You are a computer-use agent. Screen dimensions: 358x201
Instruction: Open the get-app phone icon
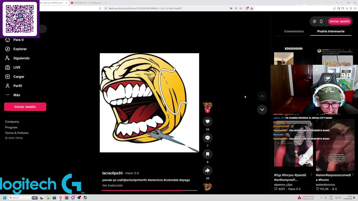tap(321, 21)
